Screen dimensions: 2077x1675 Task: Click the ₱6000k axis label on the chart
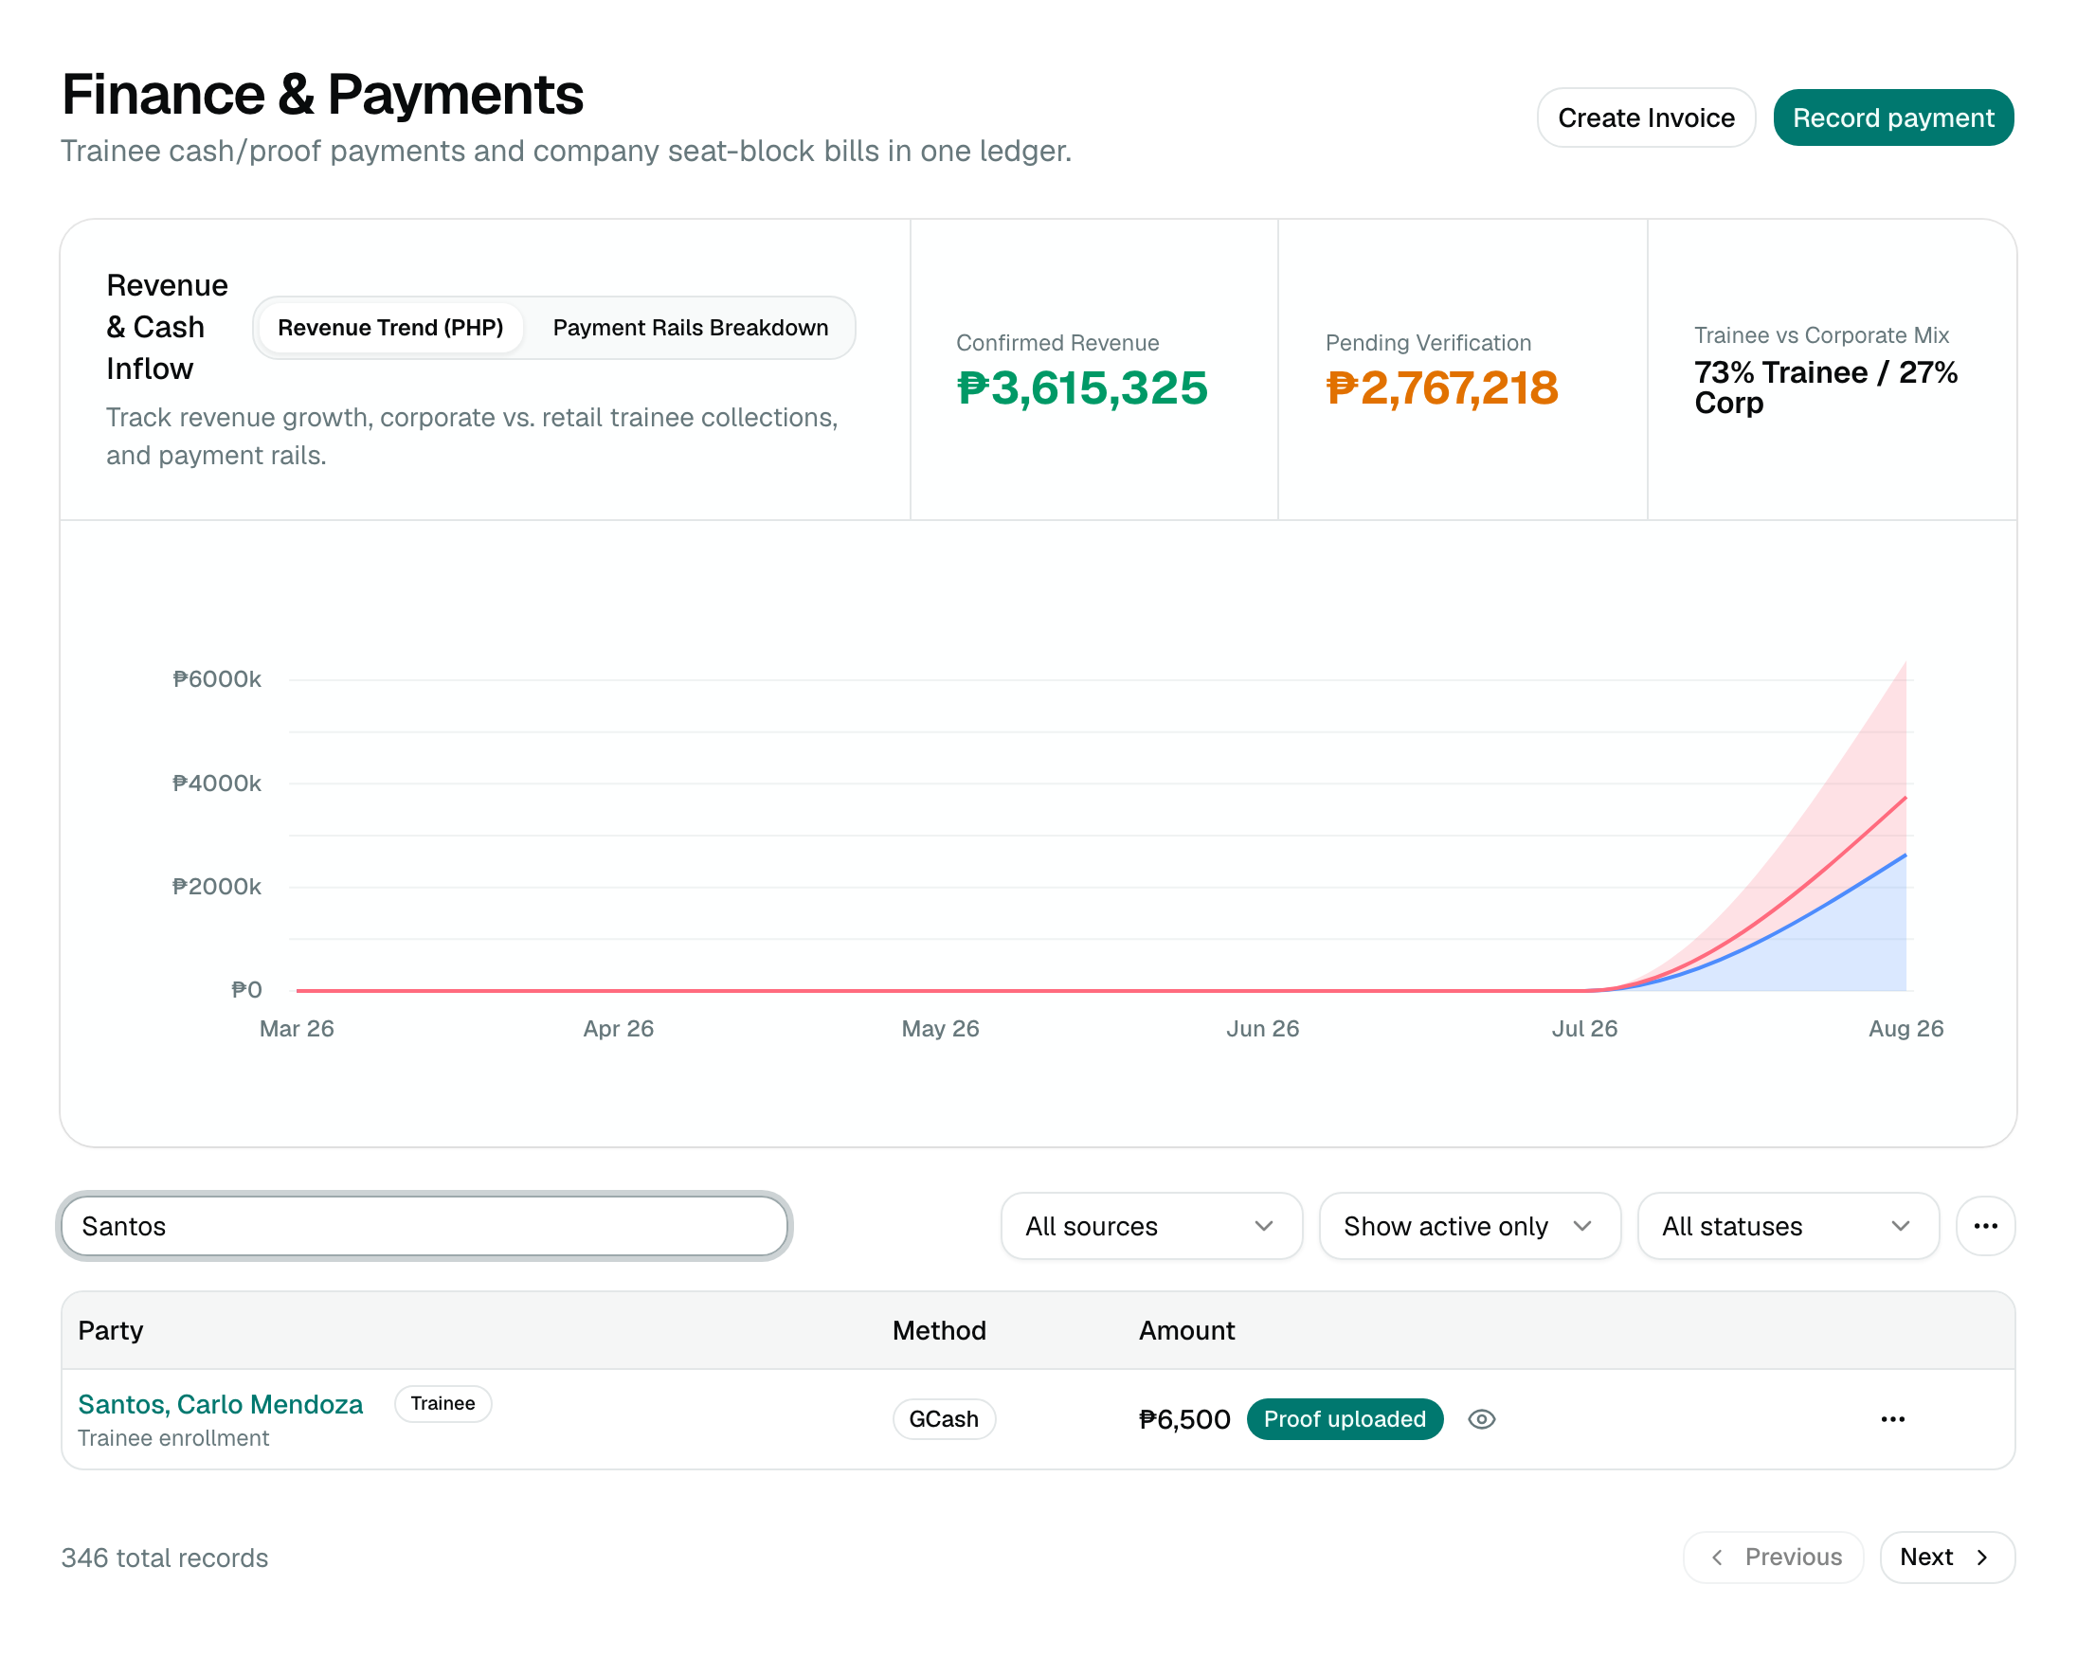click(x=216, y=679)
